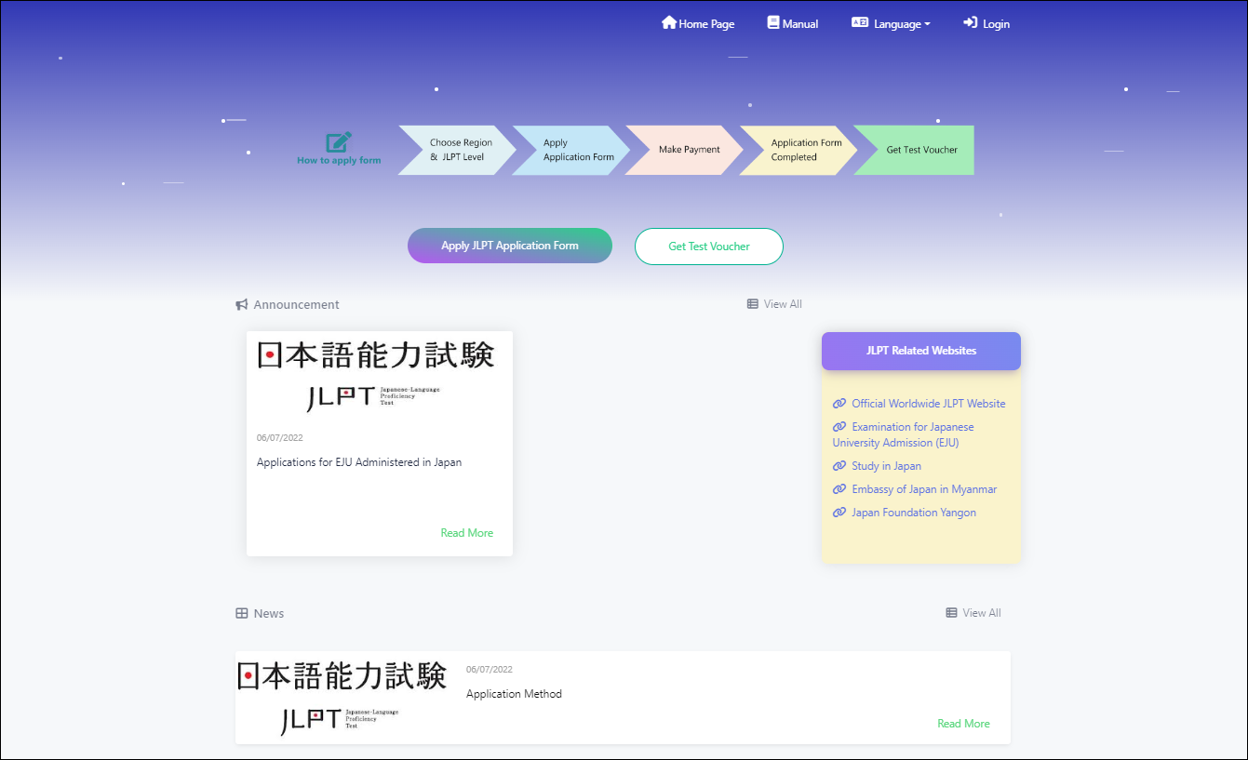
Task: Click the 06/07/2022 date in news item
Action: click(x=490, y=670)
